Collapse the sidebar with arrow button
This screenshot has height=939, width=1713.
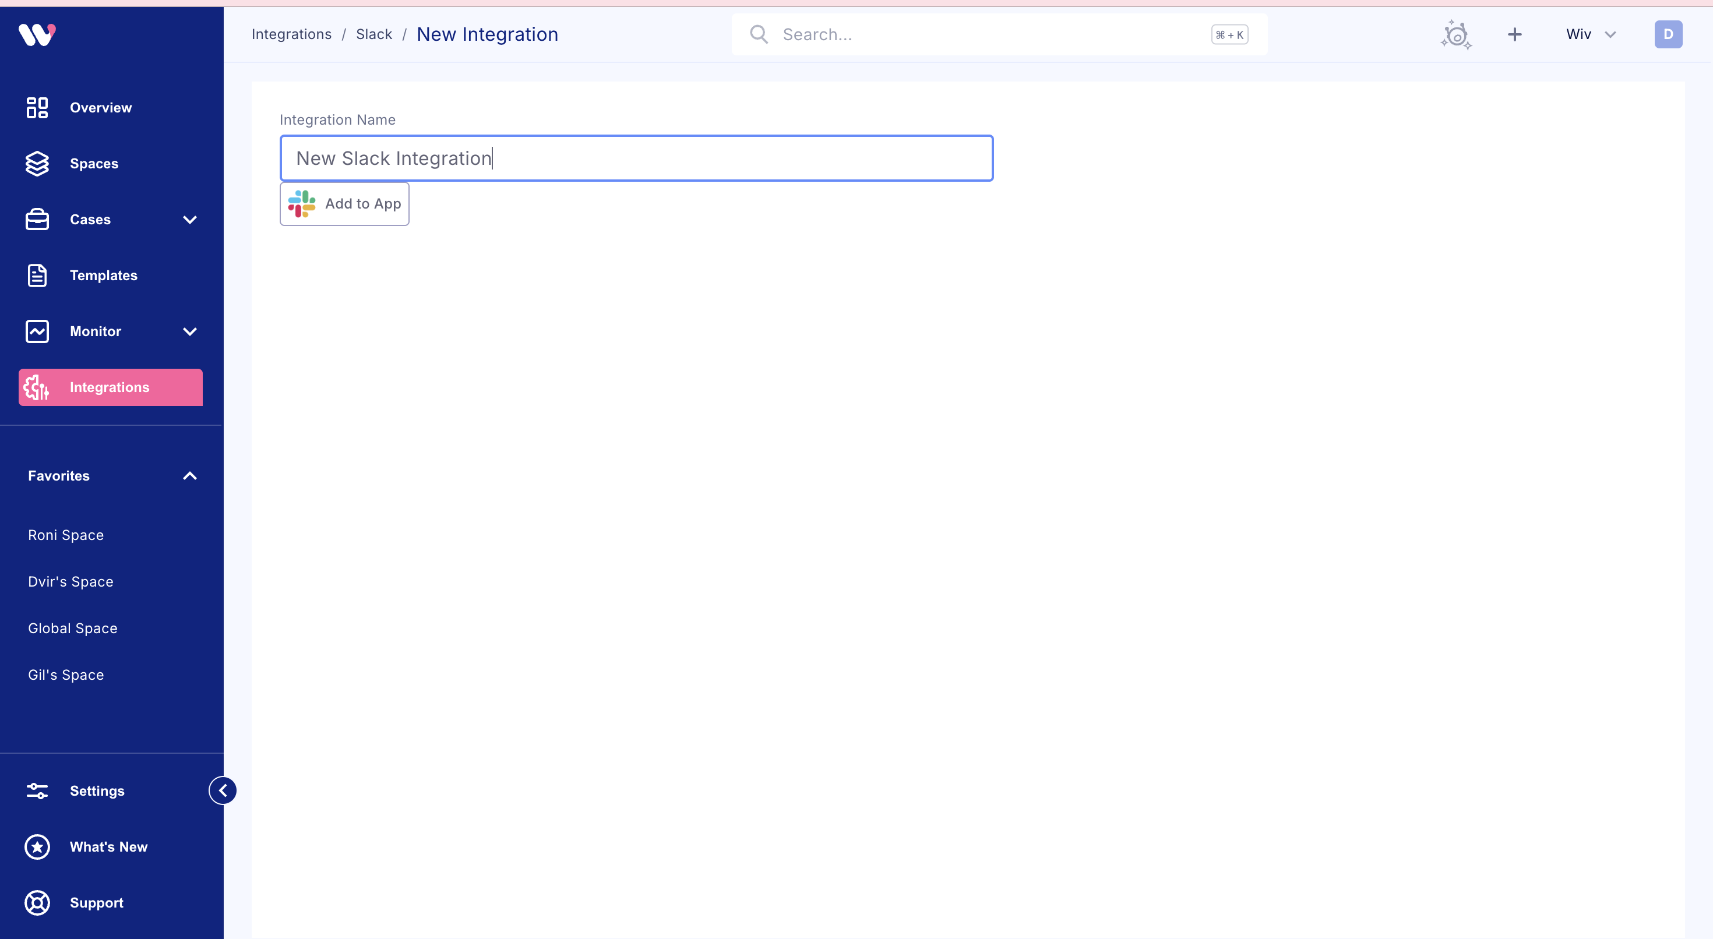(x=223, y=790)
